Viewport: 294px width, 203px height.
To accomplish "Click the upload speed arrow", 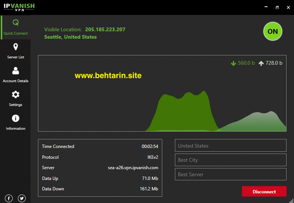I will (x=261, y=63).
